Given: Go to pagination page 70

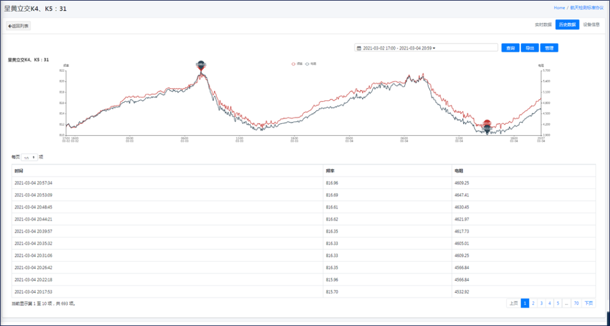Looking at the screenshot, I should point(576,303).
